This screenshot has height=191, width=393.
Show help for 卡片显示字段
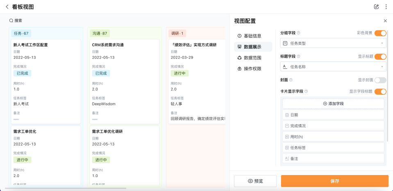[x=306, y=91]
